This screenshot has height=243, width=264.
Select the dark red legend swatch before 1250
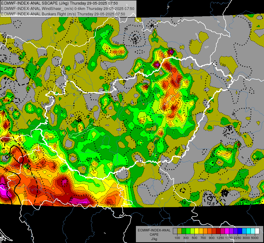(218, 231)
